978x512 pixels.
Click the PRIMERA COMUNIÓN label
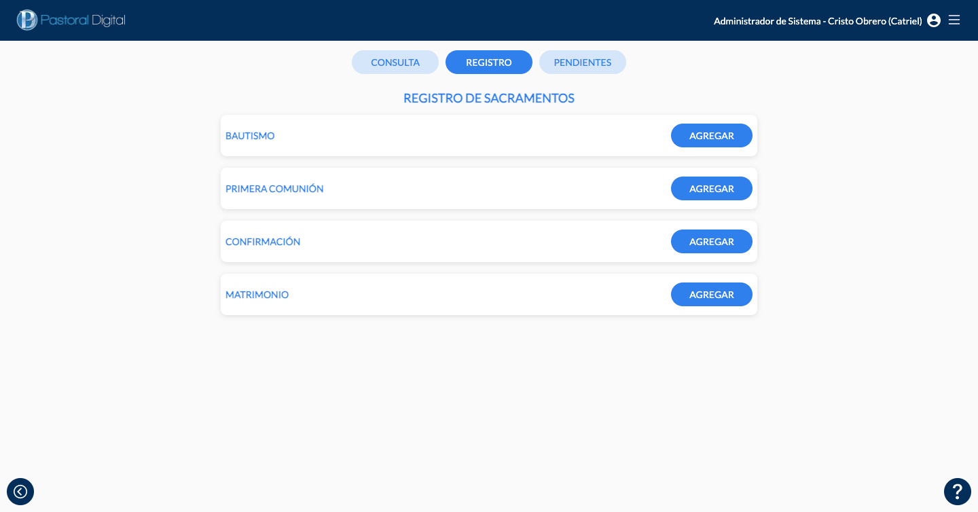[x=274, y=189]
